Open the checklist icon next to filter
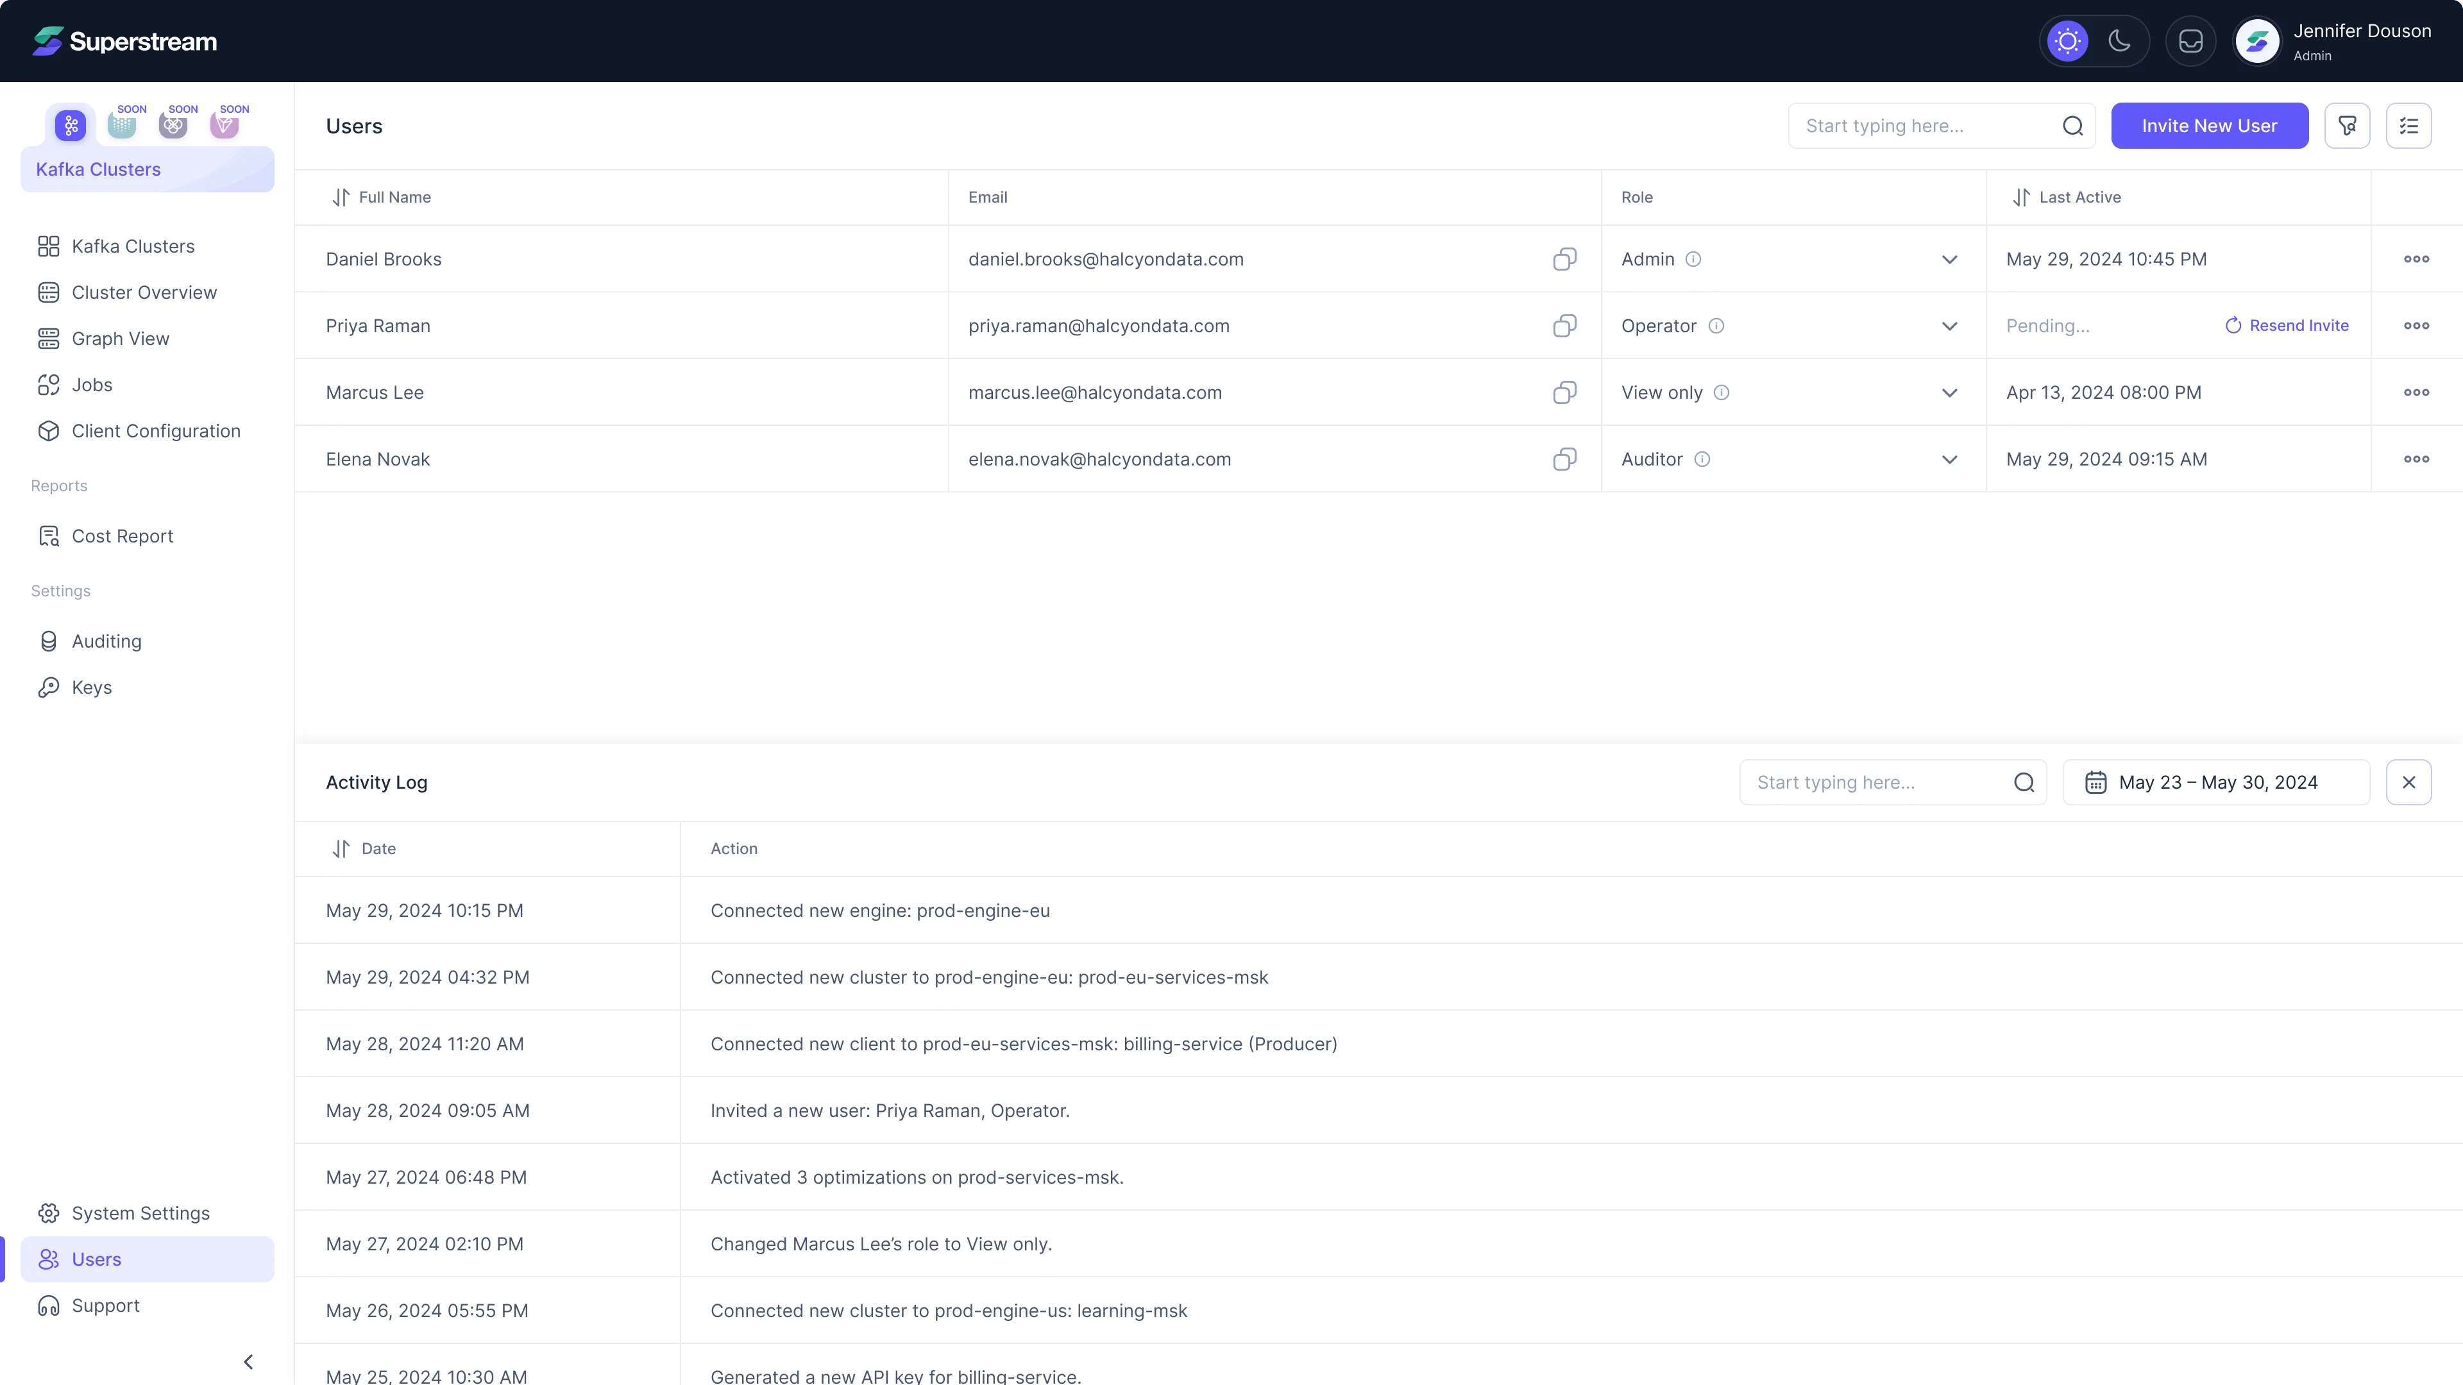Screen dimensions: 2463x1385 pos(2408,125)
